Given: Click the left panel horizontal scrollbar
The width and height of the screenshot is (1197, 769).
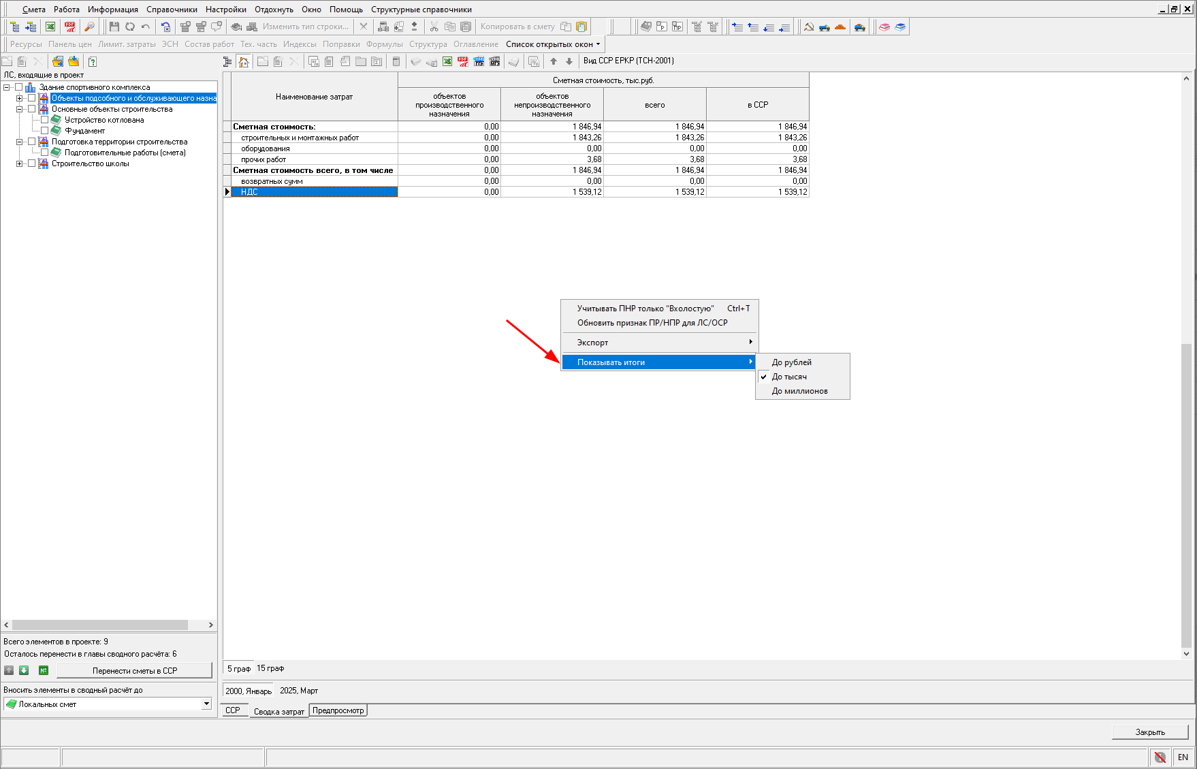Looking at the screenshot, I should point(99,625).
